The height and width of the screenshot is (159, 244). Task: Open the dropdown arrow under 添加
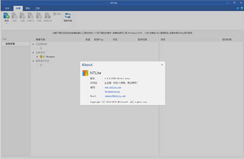[7, 24]
